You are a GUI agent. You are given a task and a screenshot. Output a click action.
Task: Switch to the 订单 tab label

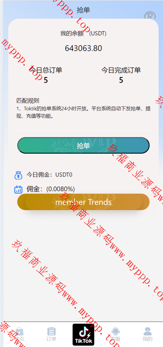(51, 339)
